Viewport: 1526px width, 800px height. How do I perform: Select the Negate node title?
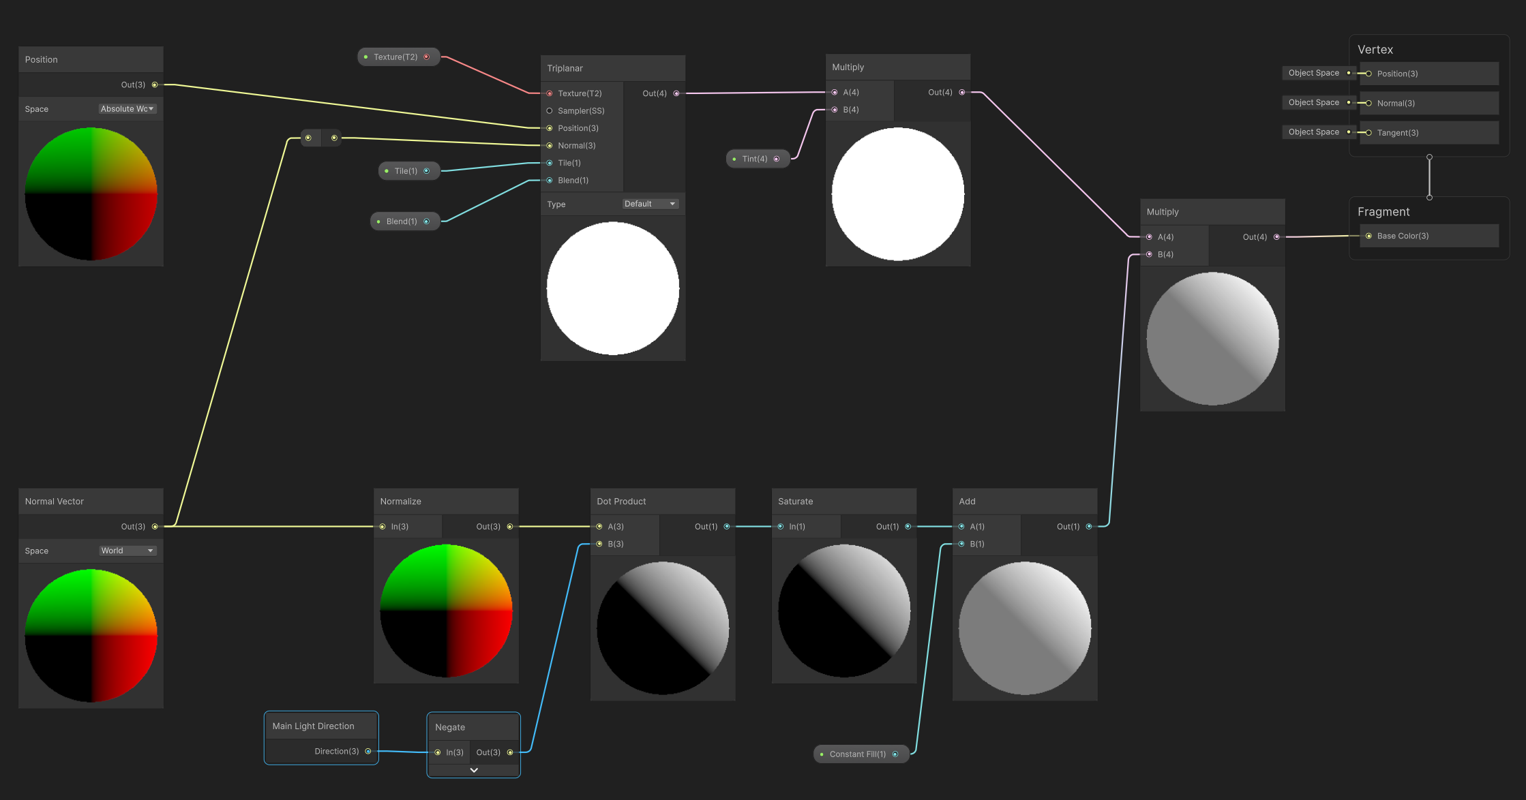450,727
